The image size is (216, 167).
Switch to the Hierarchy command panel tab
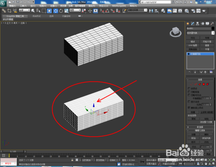pyautogui.click(x=197, y=24)
